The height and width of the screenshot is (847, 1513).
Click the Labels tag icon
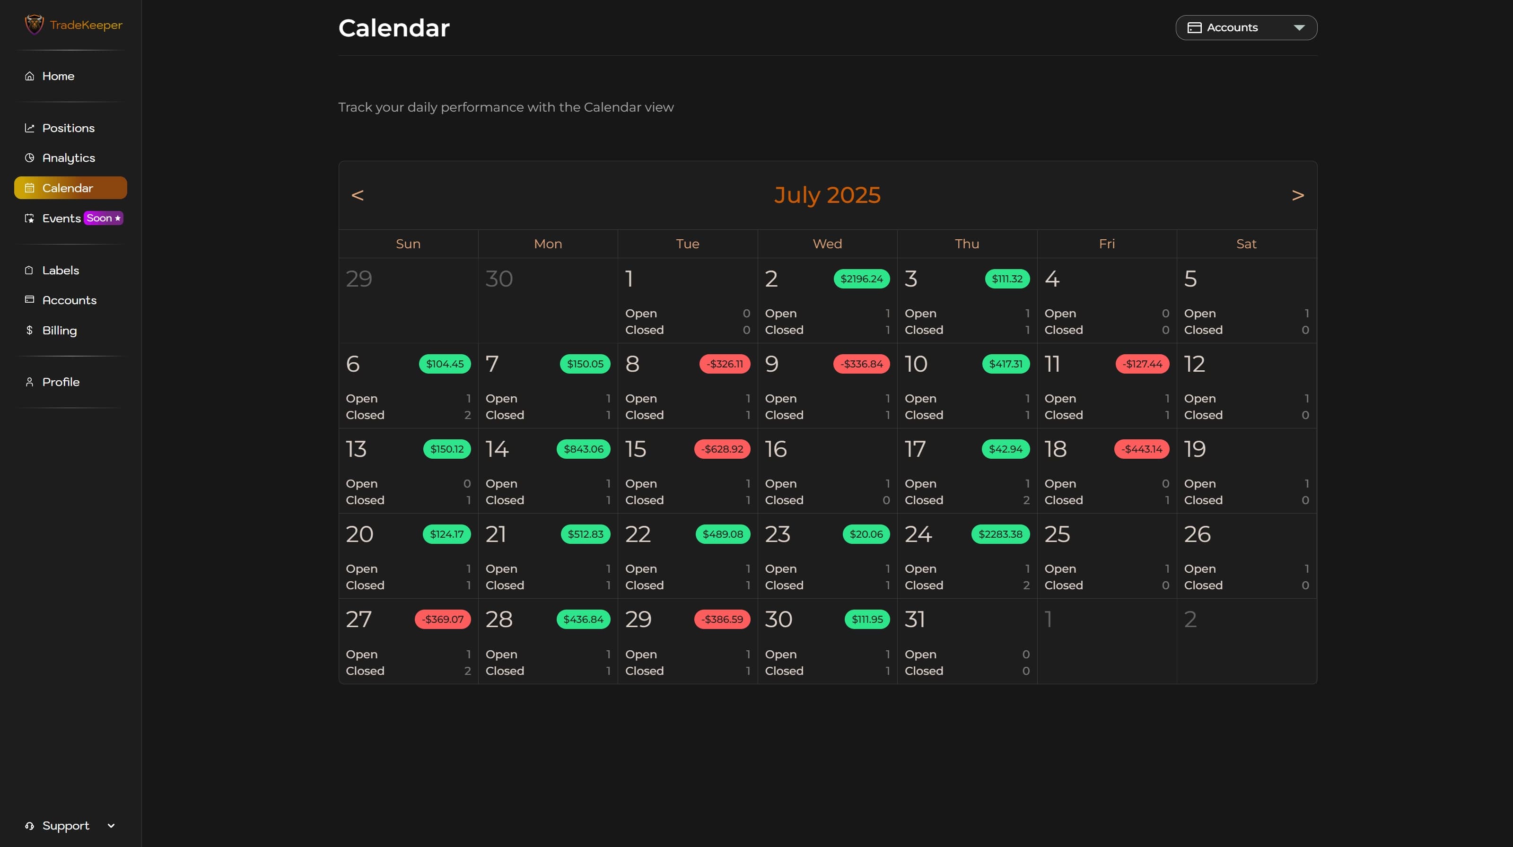(x=30, y=270)
